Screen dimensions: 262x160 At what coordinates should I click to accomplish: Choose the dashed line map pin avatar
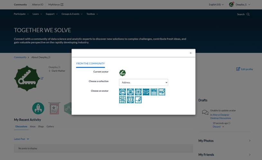138,100
